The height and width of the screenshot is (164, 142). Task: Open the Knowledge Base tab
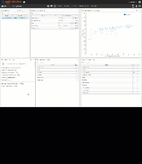point(84,6)
